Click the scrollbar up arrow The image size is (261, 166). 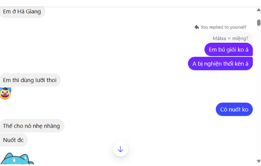259,10
